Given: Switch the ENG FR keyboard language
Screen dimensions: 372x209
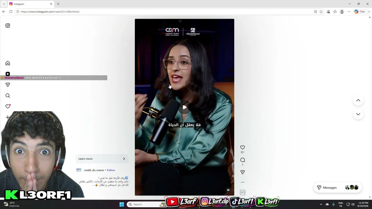Looking at the screenshot, I should [341, 204].
